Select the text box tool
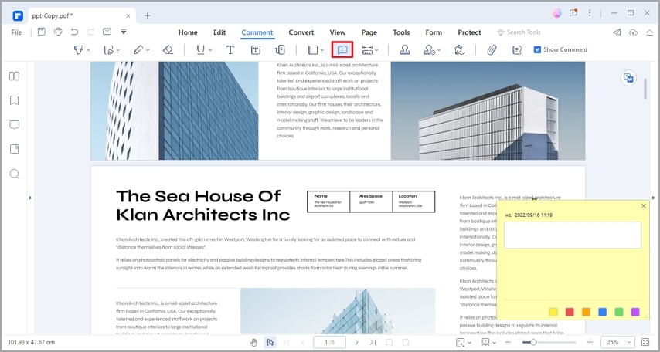 pyautogui.click(x=256, y=50)
